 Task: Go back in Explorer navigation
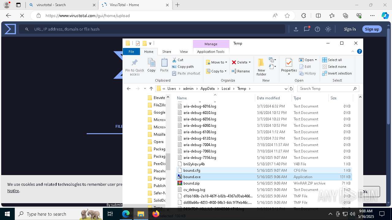point(129,89)
